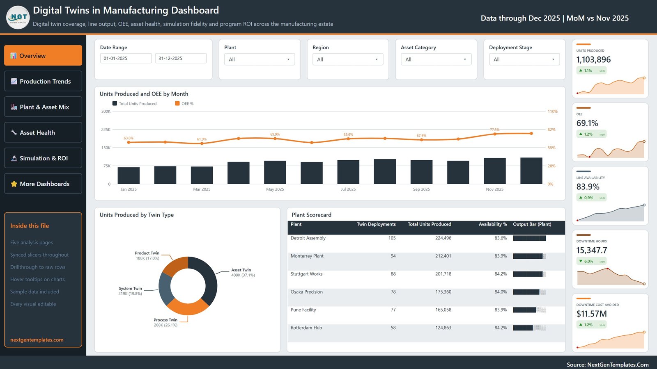The image size is (657, 369).
Task: Open the Plant filter dropdown
Action: pos(260,59)
